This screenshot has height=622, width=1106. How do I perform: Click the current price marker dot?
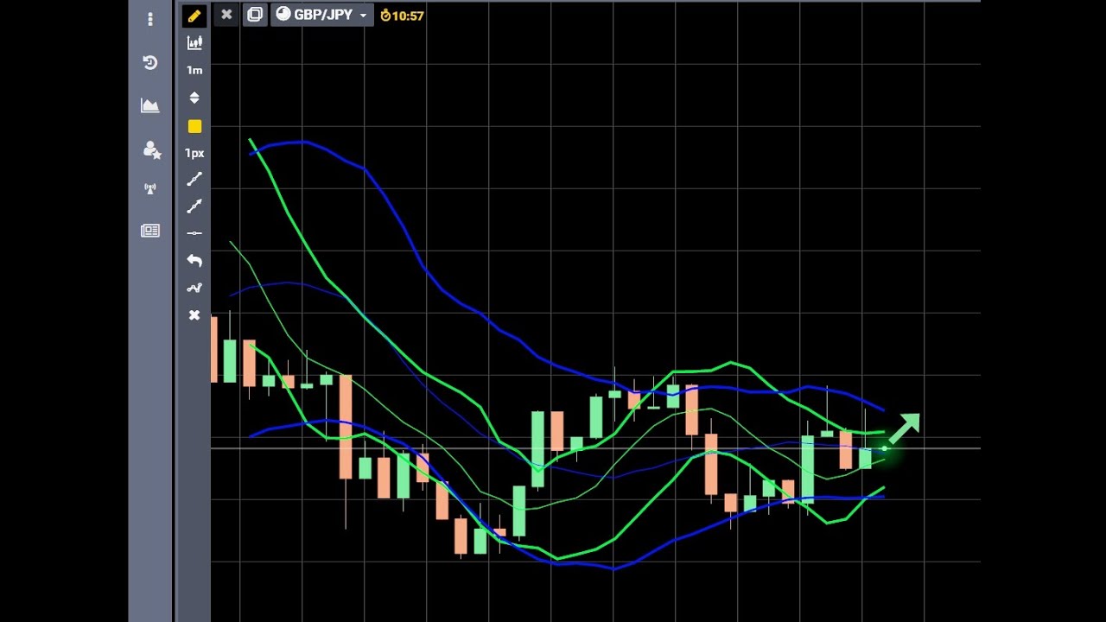click(x=884, y=448)
